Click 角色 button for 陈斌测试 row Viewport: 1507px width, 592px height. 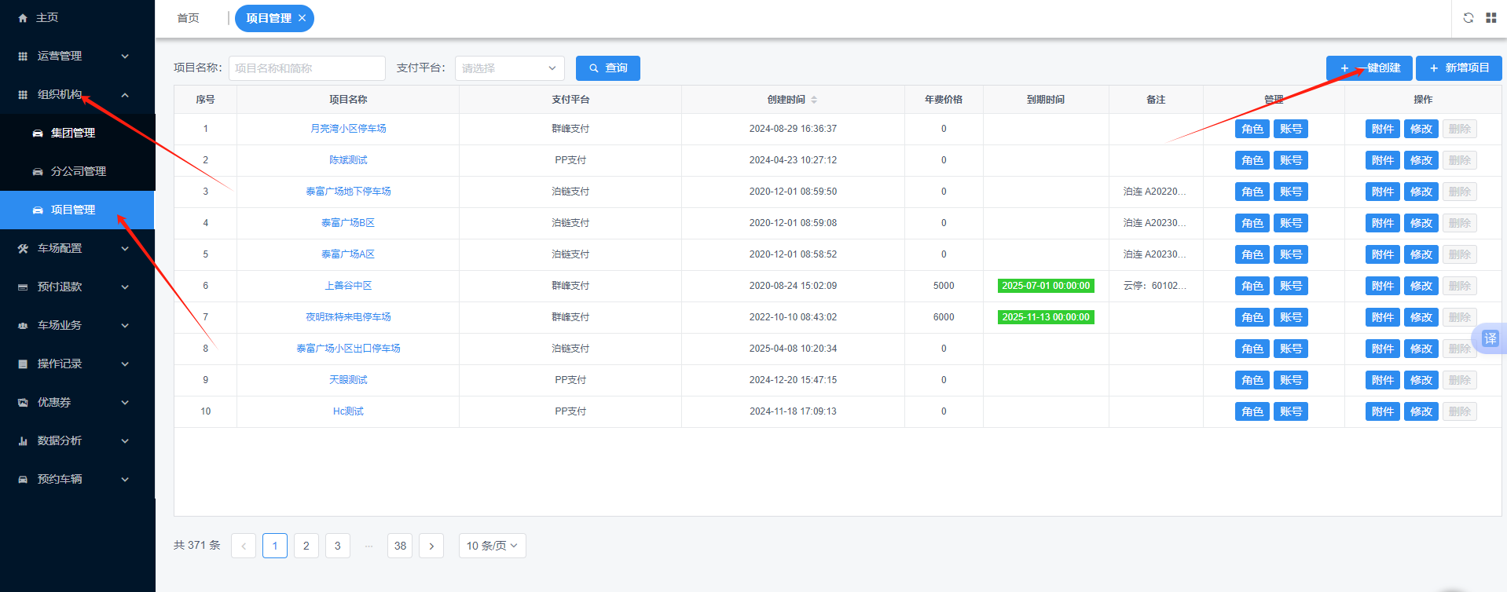point(1252,160)
